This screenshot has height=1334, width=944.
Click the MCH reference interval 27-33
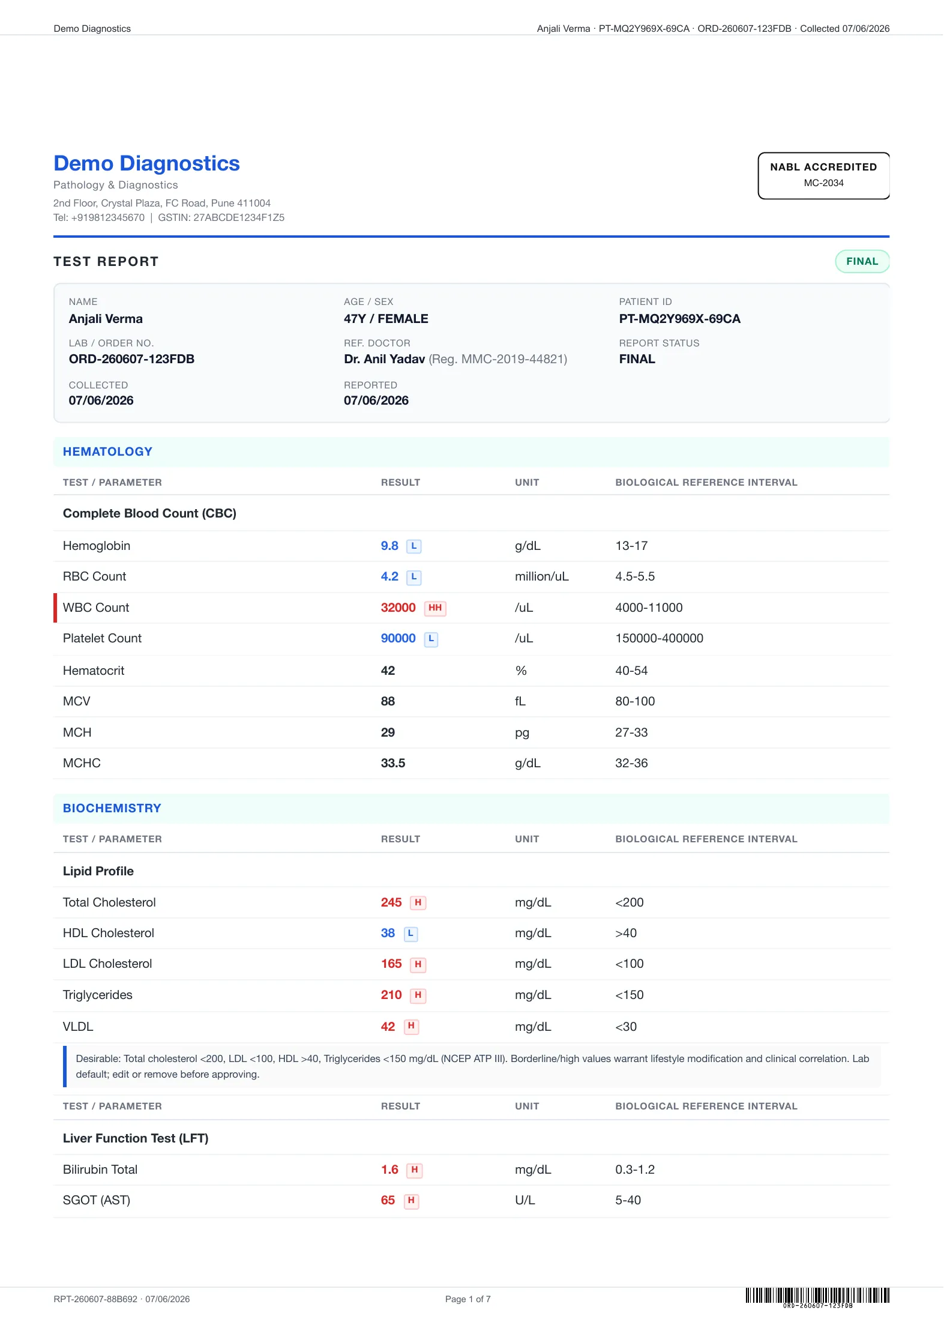(631, 732)
